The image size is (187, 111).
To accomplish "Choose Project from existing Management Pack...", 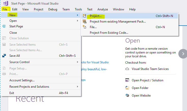I will [x=130, y=21].
